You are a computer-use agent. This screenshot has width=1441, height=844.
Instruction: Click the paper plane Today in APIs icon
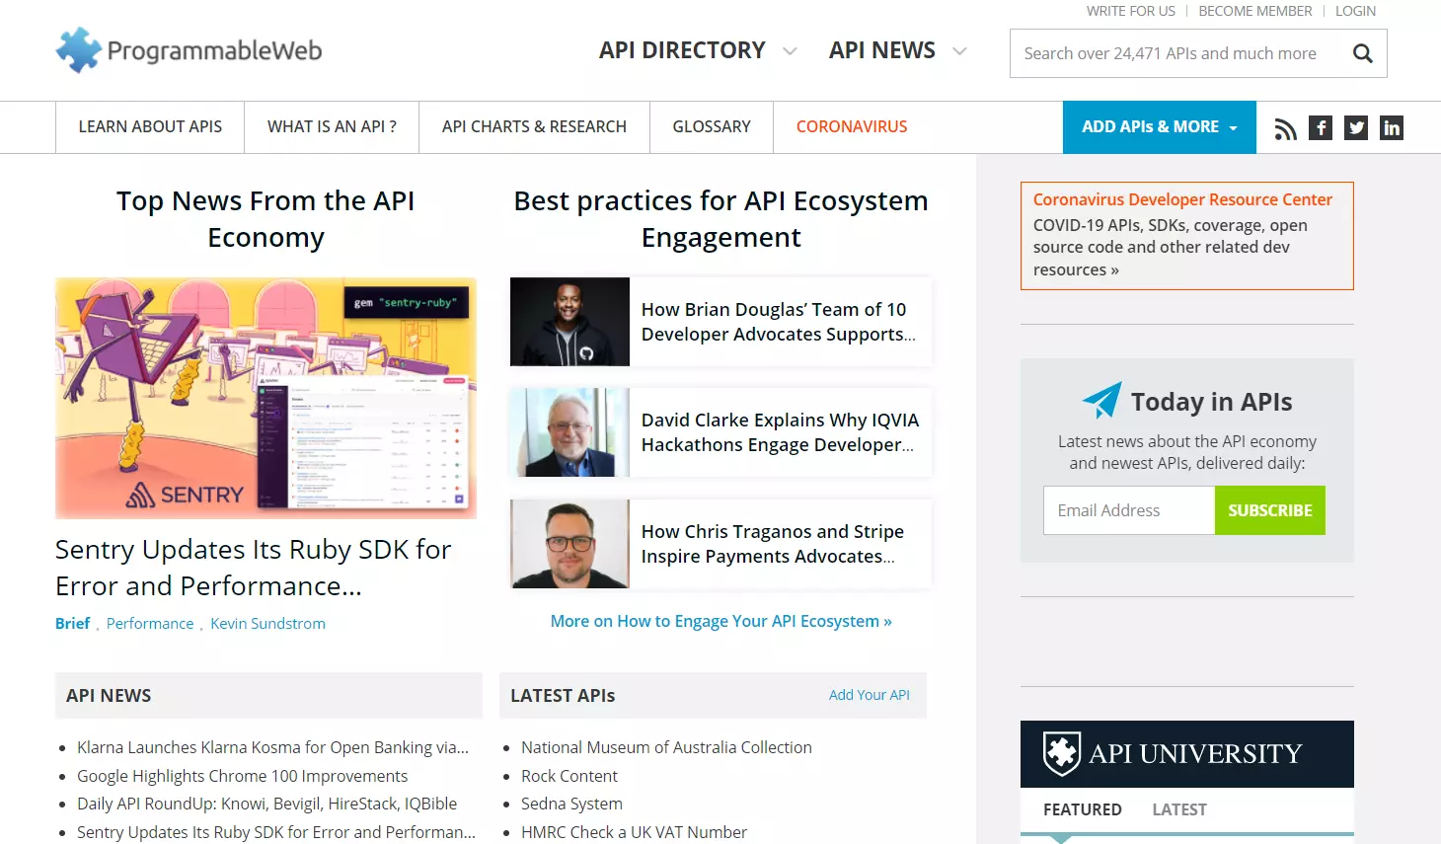(1101, 401)
